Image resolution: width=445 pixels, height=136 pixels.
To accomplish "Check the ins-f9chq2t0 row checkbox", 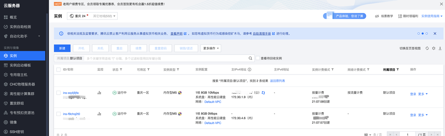I will tap(58, 114).
